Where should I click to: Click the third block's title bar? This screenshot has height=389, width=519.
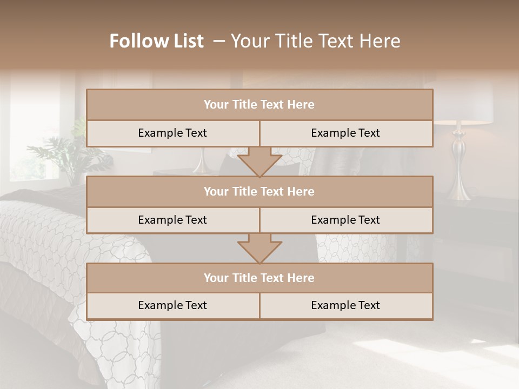tap(259, 278)
